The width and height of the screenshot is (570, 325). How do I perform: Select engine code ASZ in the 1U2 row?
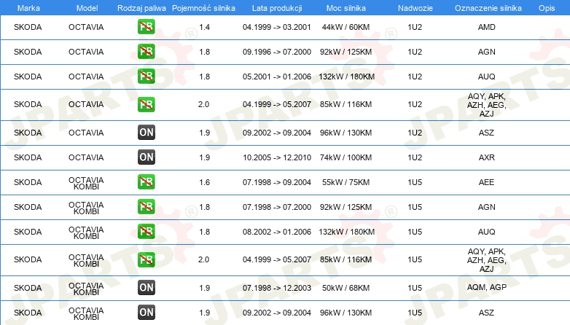point(486,133)
